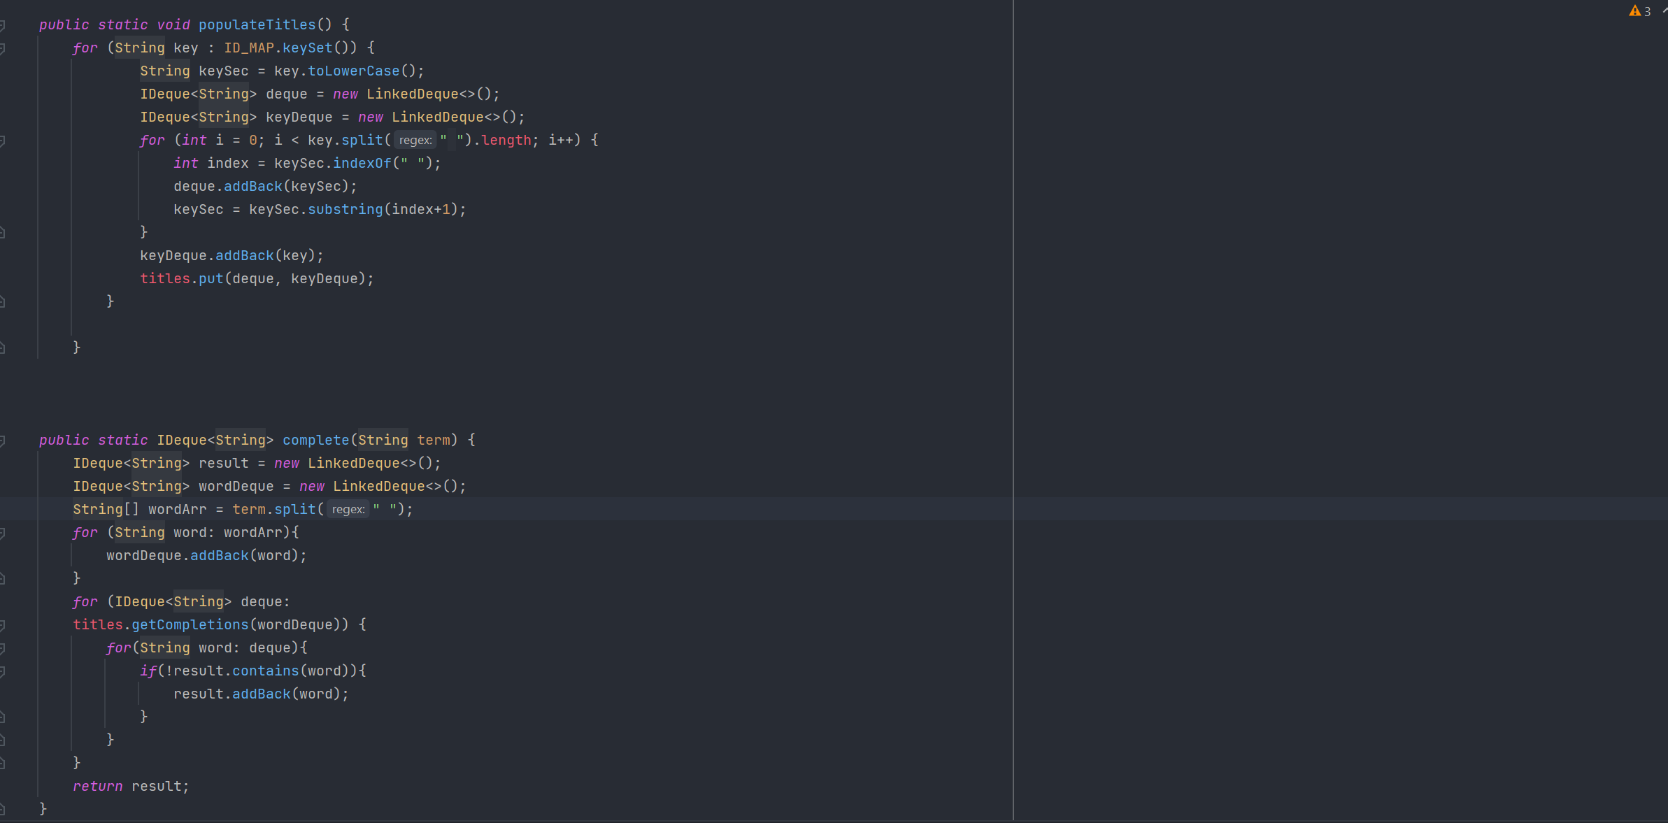The image size is (1668, 823).
Task: Click the regex hint in term.split
Action: coord(348,510)
